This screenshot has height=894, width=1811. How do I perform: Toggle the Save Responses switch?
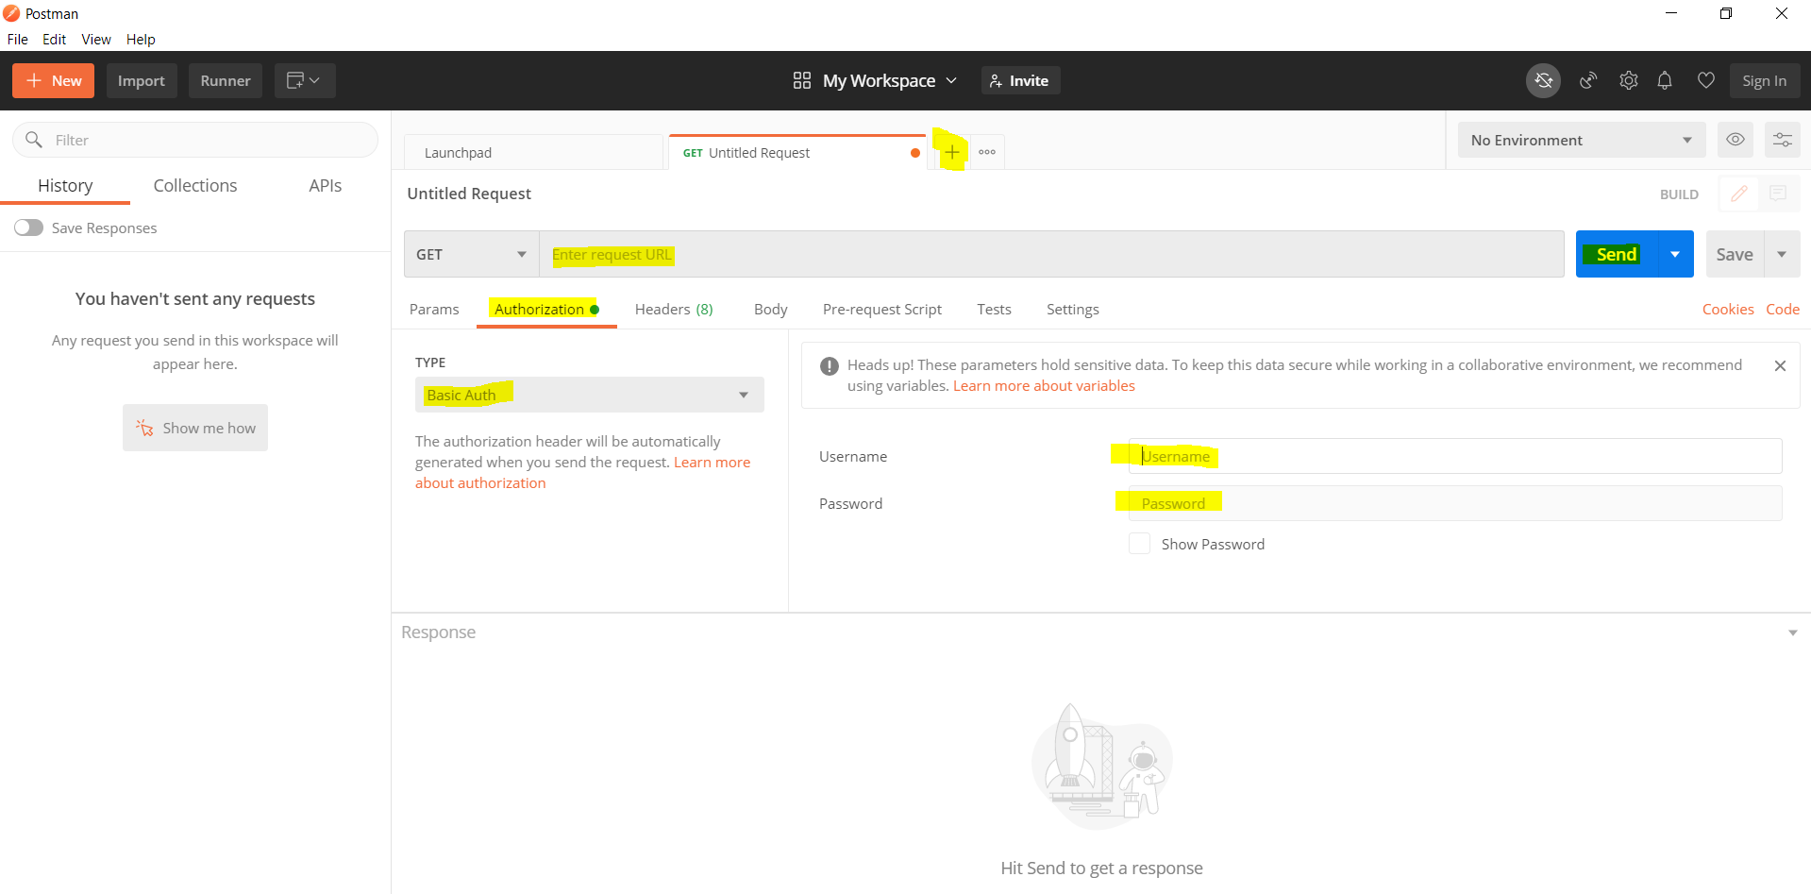(x=28, y=228)
